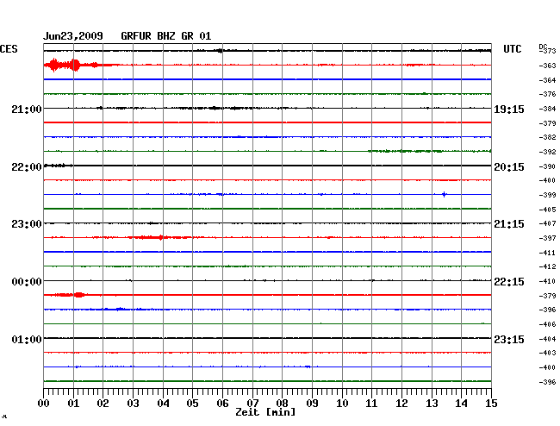Click the DC offset value -384
This screenshot has height=426, width=560.
tap(547, 109)
